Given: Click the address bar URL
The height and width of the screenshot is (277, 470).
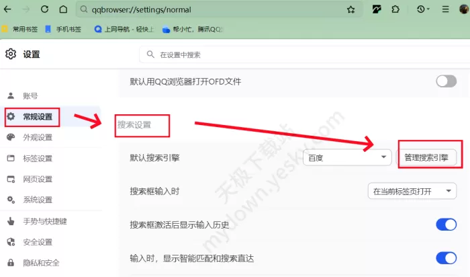Looking at the screenshot, I should [x=141, y=9].
